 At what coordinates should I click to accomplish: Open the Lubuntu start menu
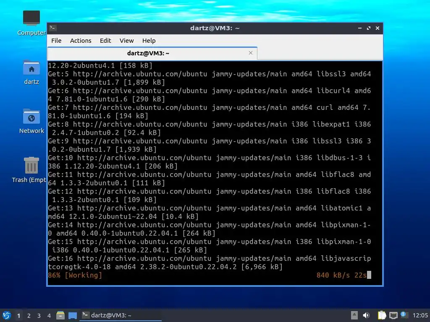(x=7, y=315)
